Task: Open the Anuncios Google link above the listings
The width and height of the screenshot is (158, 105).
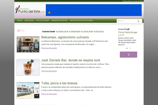Action: pyautogui.click(x=48, y=31)
